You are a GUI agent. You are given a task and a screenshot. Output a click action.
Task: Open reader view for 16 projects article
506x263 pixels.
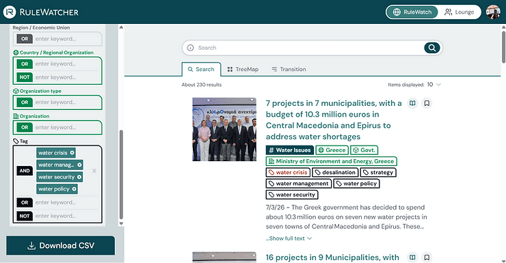pos(412,258)
